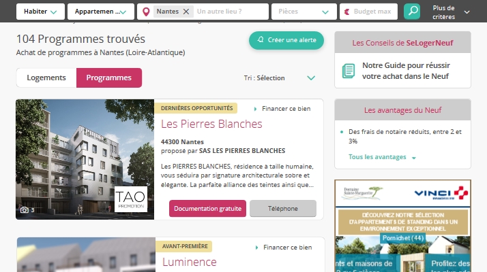487x272 pixels.
Task: Open the Pièces dropdown
Action: [304, 12]
